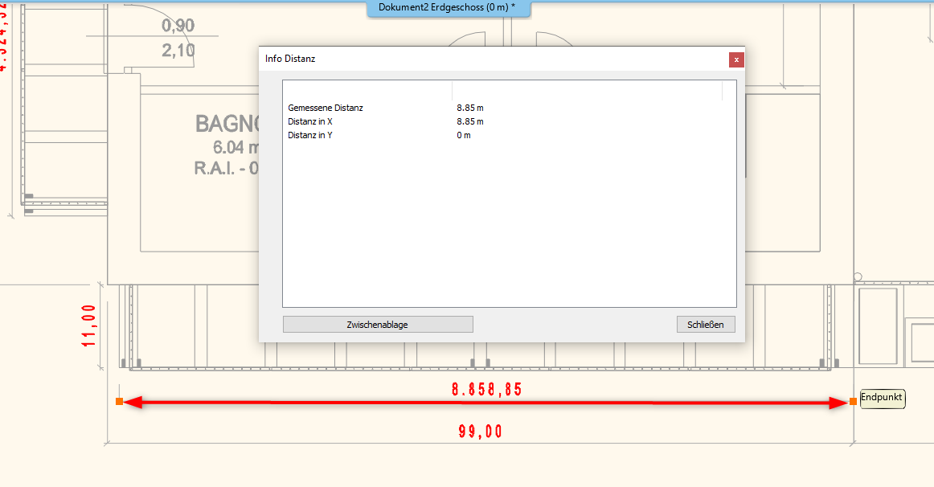The image size is (934, 487).
Task: Click the vertical red 11,00 dimension text
Action: coord(89,325)
